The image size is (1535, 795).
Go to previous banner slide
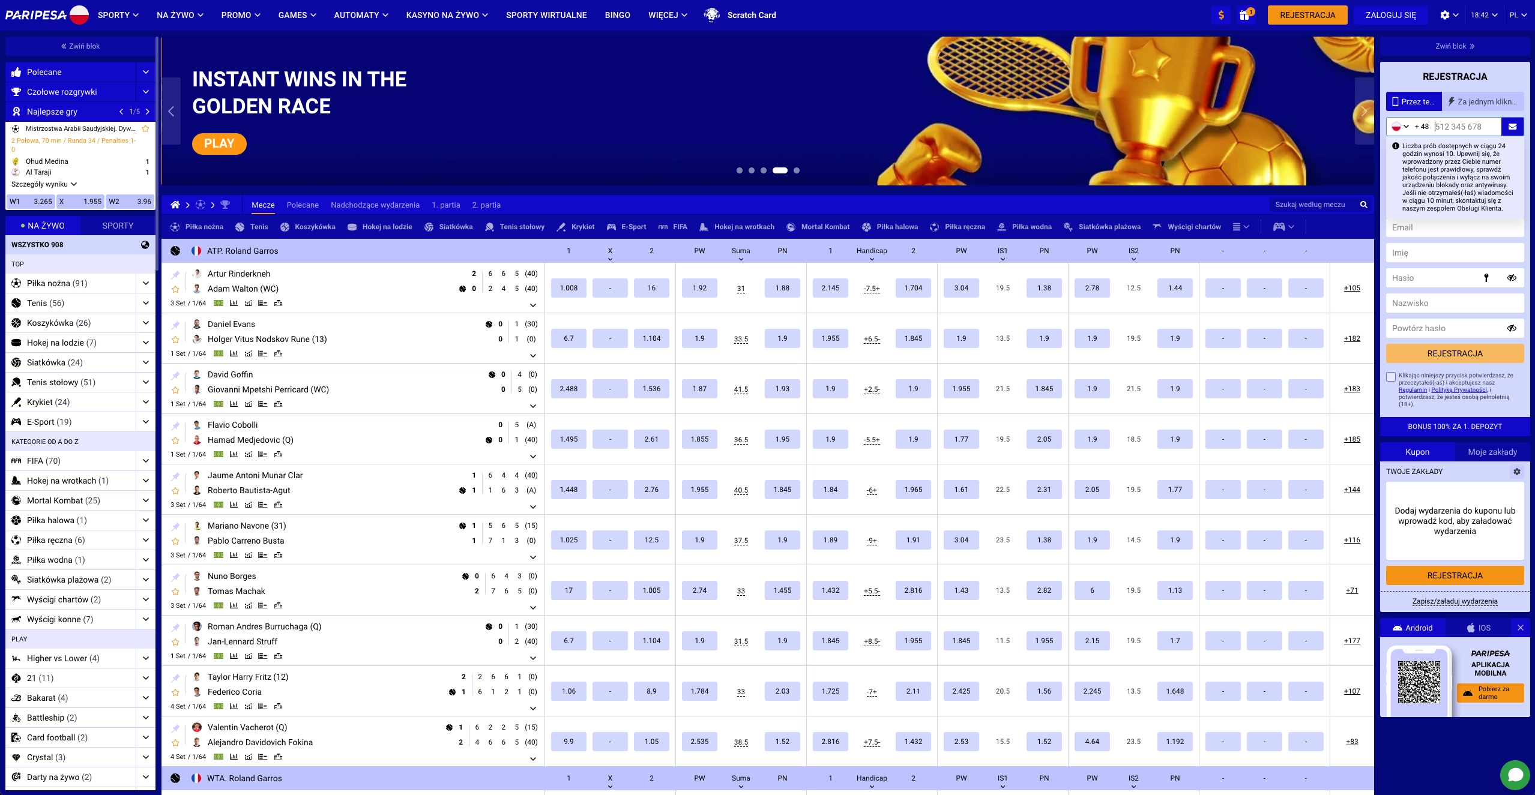coord(171,111)
